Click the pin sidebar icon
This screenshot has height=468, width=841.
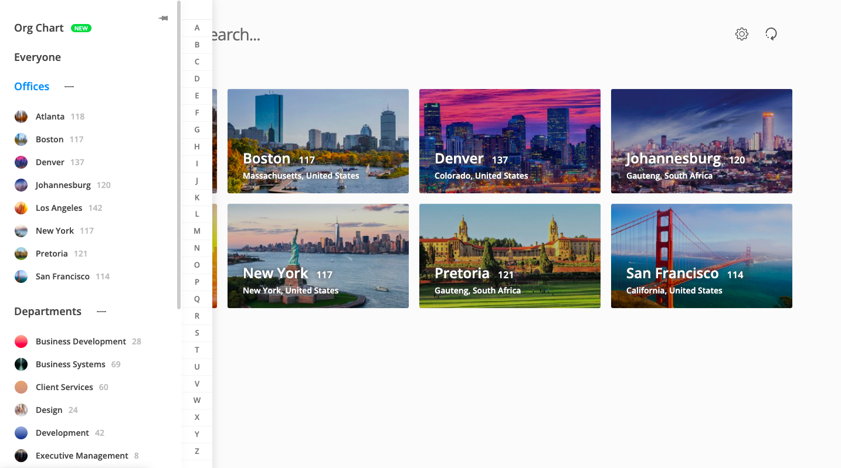163,18
